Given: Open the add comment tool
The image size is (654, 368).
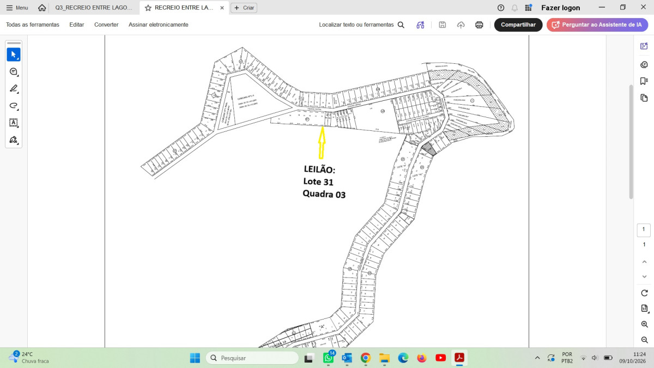Looking at the screenshot, I should (x=14, y=71).
